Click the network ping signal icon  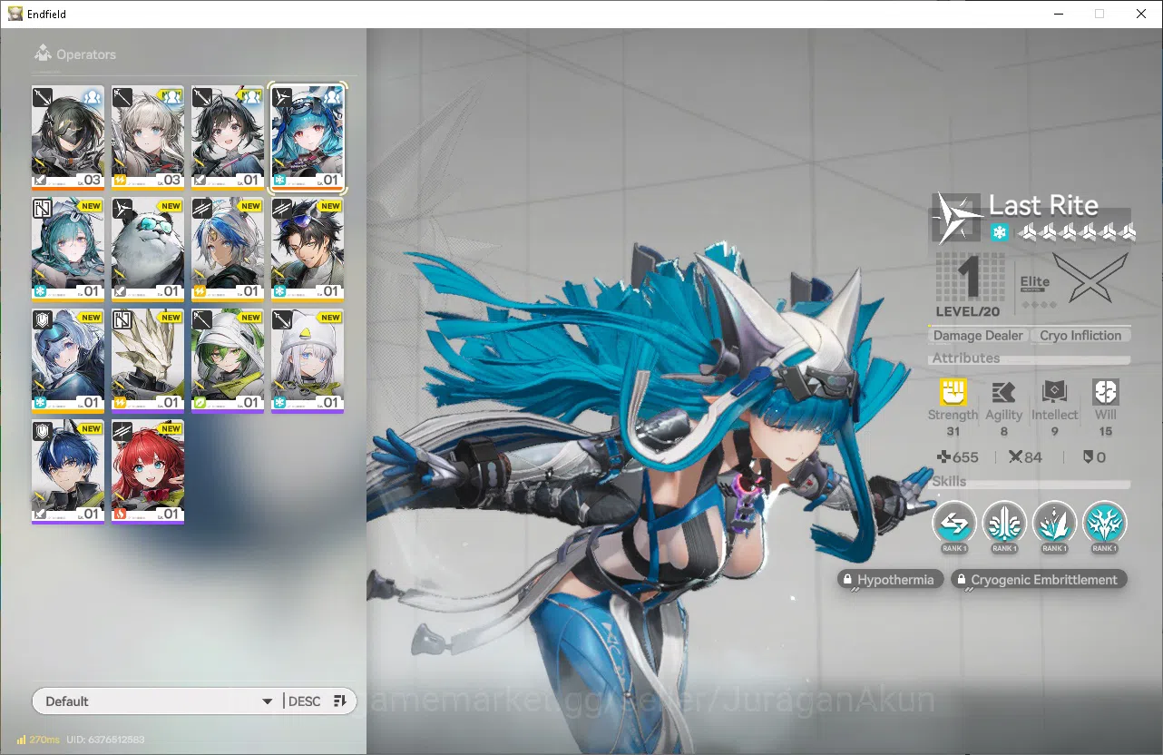[21, 740]
